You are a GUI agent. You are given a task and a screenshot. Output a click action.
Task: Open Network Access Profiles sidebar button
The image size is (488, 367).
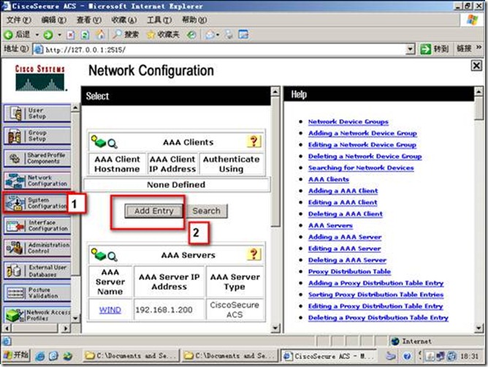click(37, 314)
